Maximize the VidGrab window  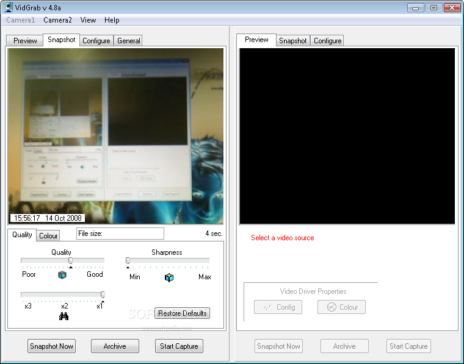point(433,8)
